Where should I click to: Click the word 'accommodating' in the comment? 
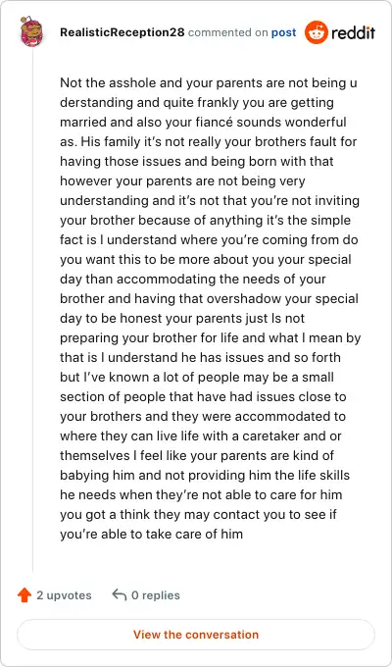pos(163,279)
